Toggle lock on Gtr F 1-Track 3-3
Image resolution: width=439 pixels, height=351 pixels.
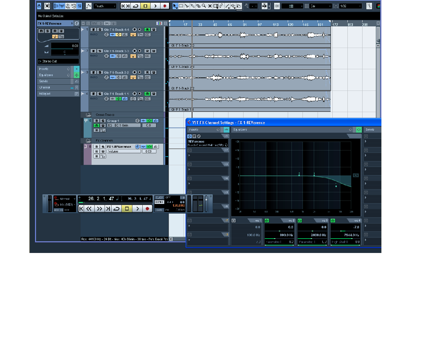(x=140, y=56)
